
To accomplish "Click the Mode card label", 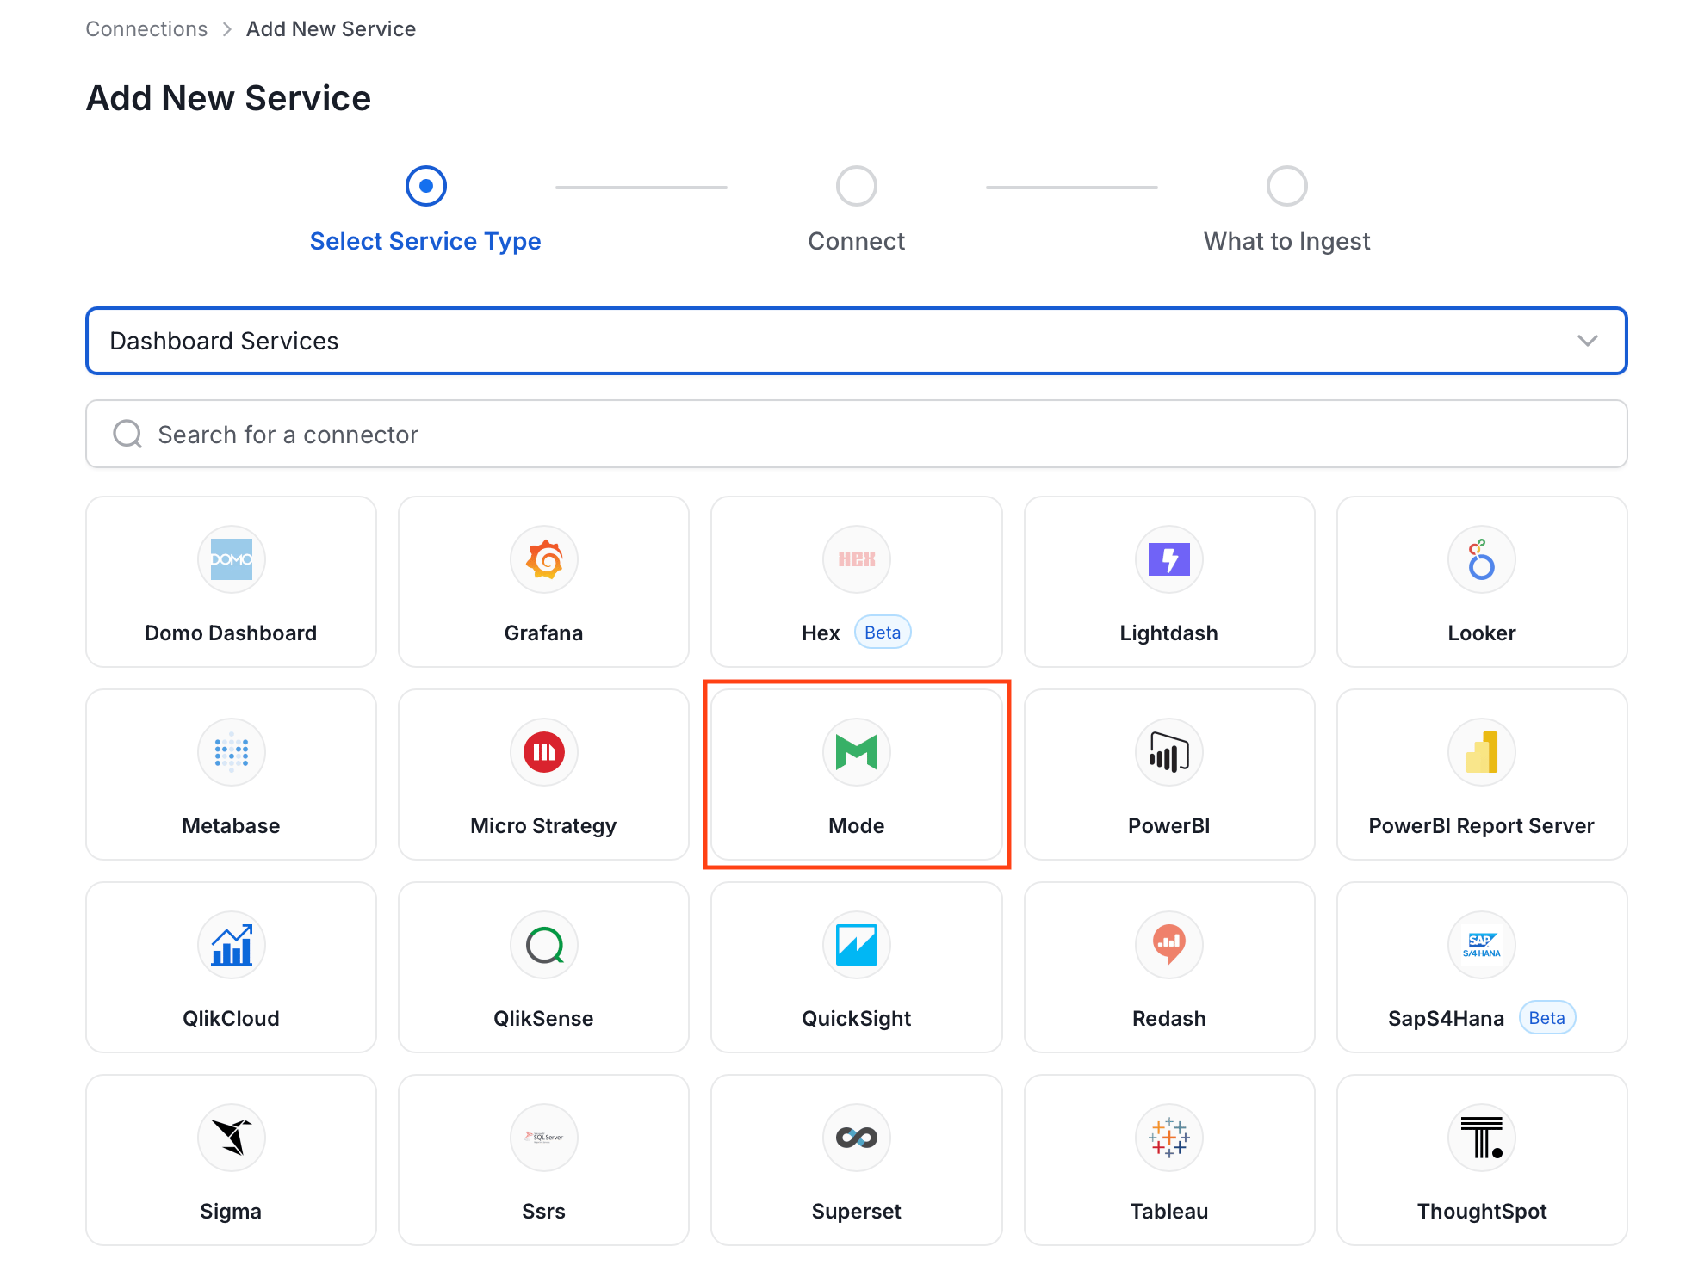I will tap(856, 825).
